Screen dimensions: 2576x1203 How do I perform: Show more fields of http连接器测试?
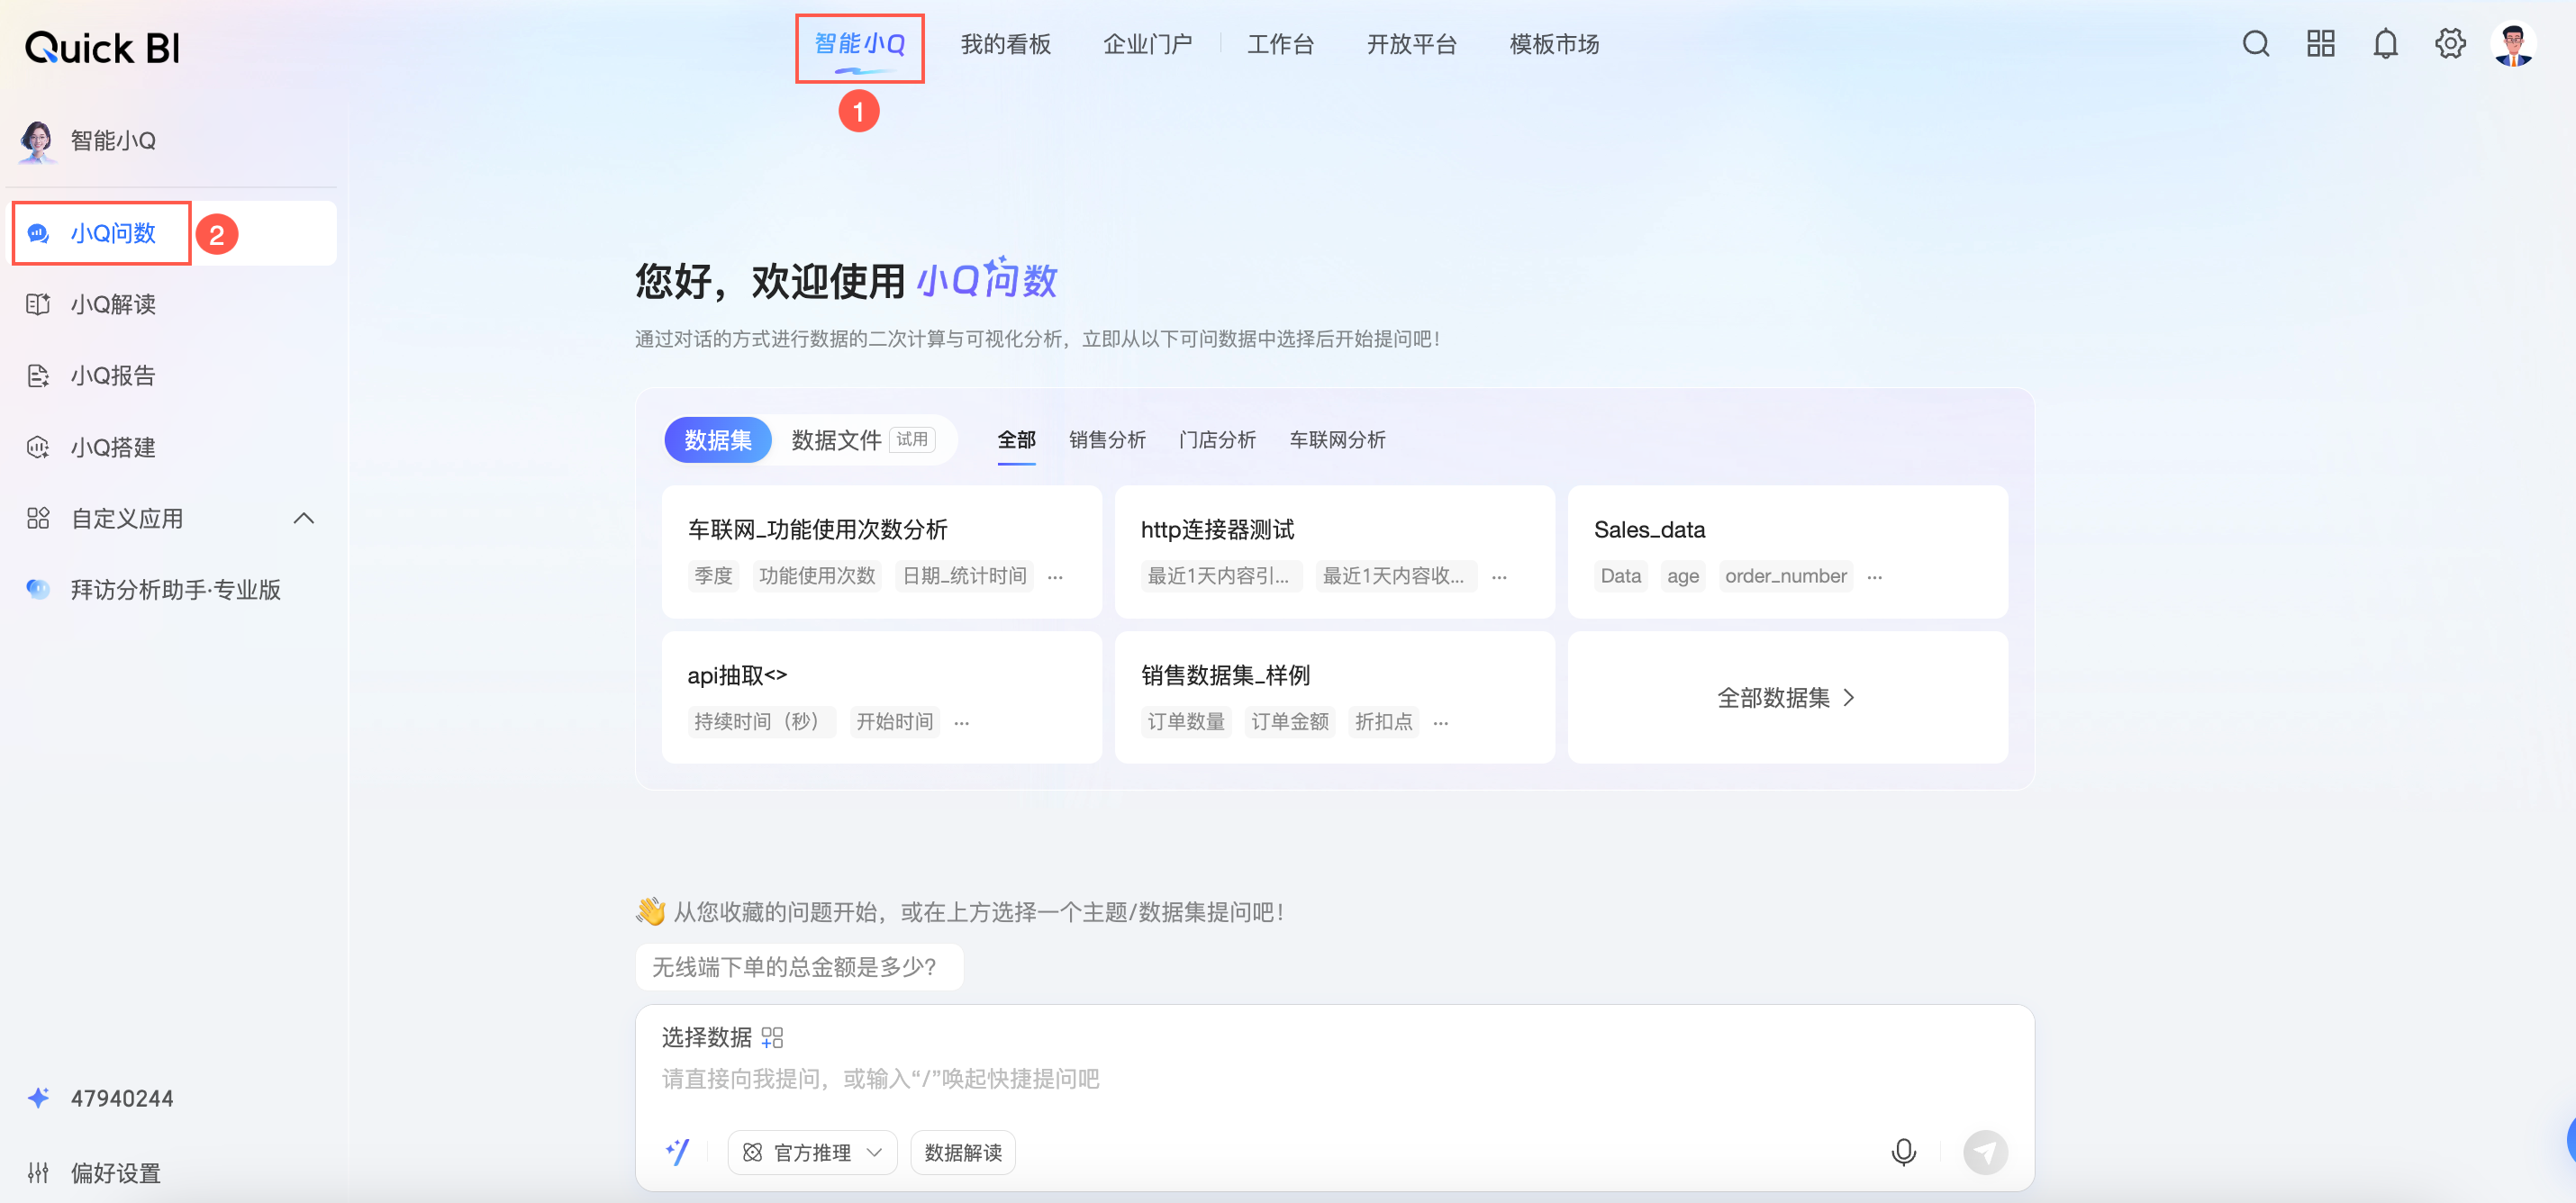(1499, 577)
